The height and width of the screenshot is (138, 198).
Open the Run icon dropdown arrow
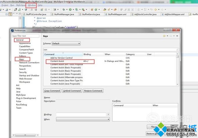click(x=73, y=10)
